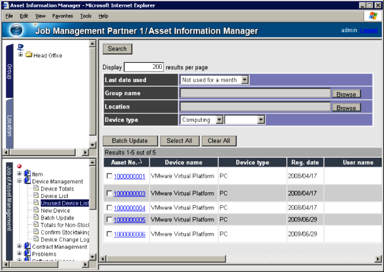Open the Last date used dropdown
Image resolution: width=384 pixels, height=272 pixels.
tap(244, 80)
